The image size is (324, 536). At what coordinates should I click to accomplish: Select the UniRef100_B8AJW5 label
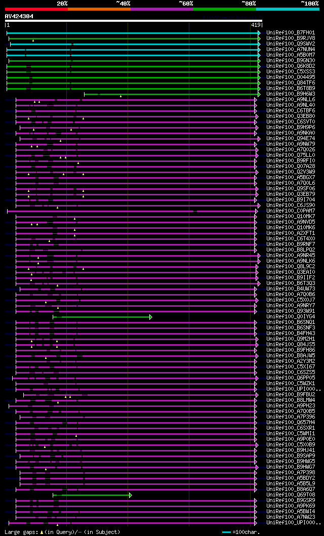[x=291, y=355]
